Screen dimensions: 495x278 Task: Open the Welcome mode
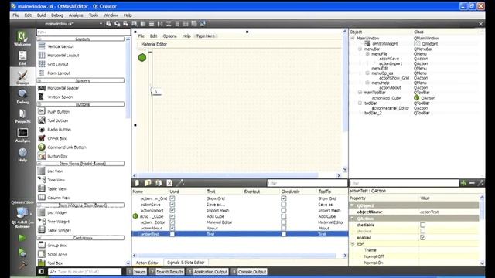[22, 39]
